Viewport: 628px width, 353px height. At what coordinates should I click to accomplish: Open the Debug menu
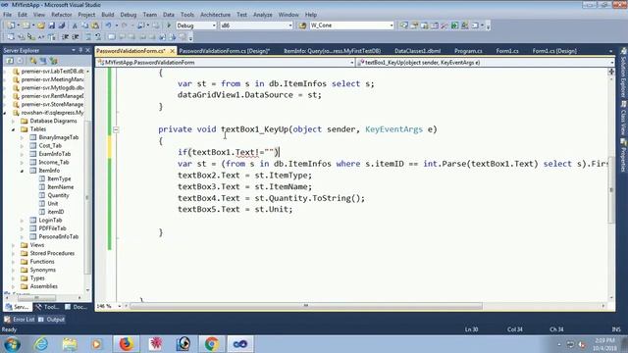pyautogui.click(x=129, y=15)
